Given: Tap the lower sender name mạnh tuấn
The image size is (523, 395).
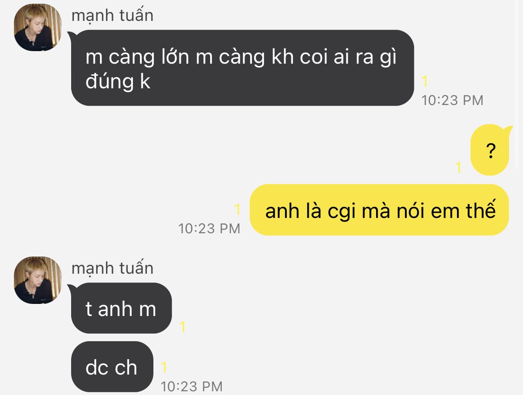Looking at the screenshot, I should click(x=113, y=269).
